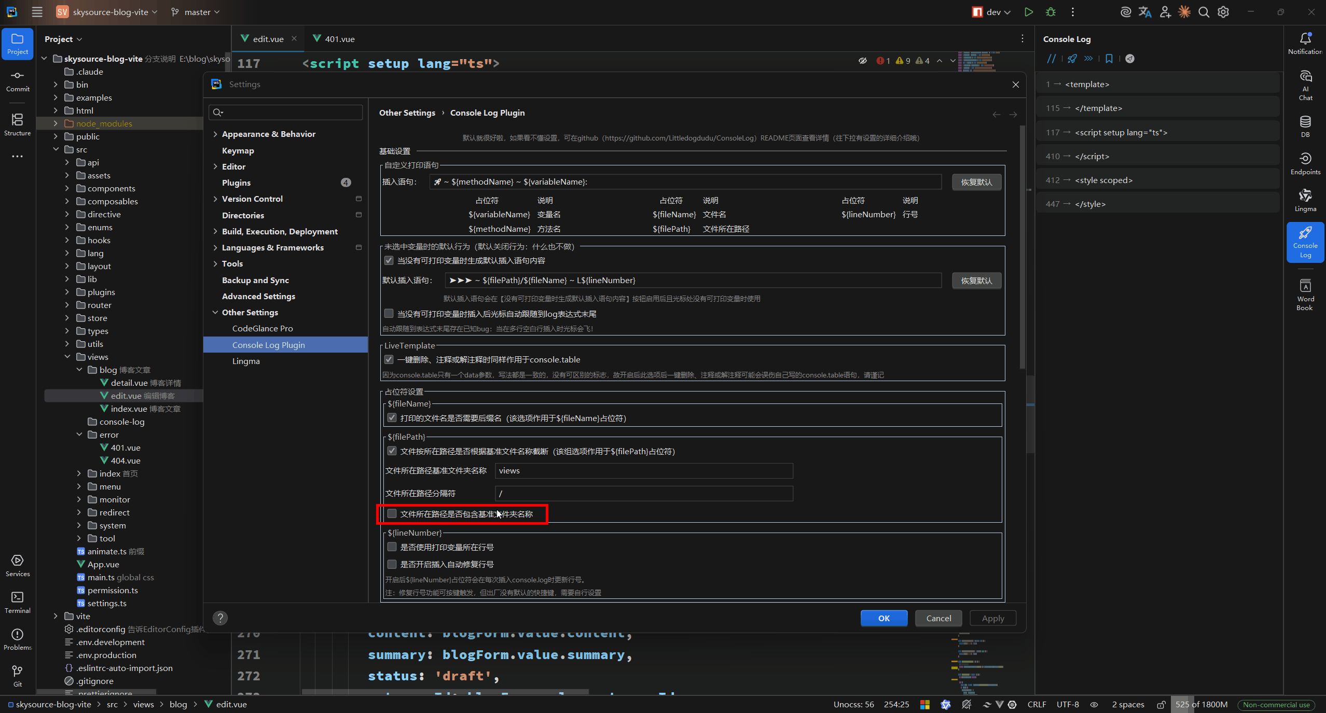The width and height of the screenshot is (1326, 713).
Task: Open the dev run configuration dropdown
Action: point(991,12)
